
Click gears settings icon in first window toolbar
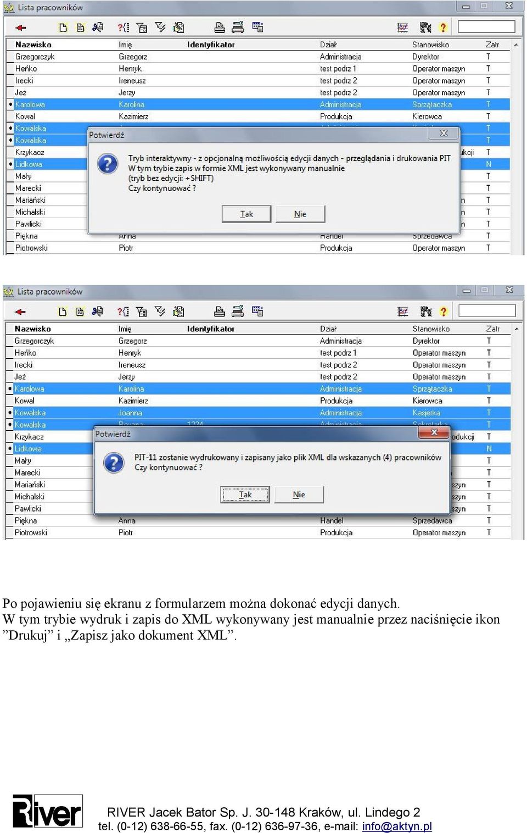point(425,27)
